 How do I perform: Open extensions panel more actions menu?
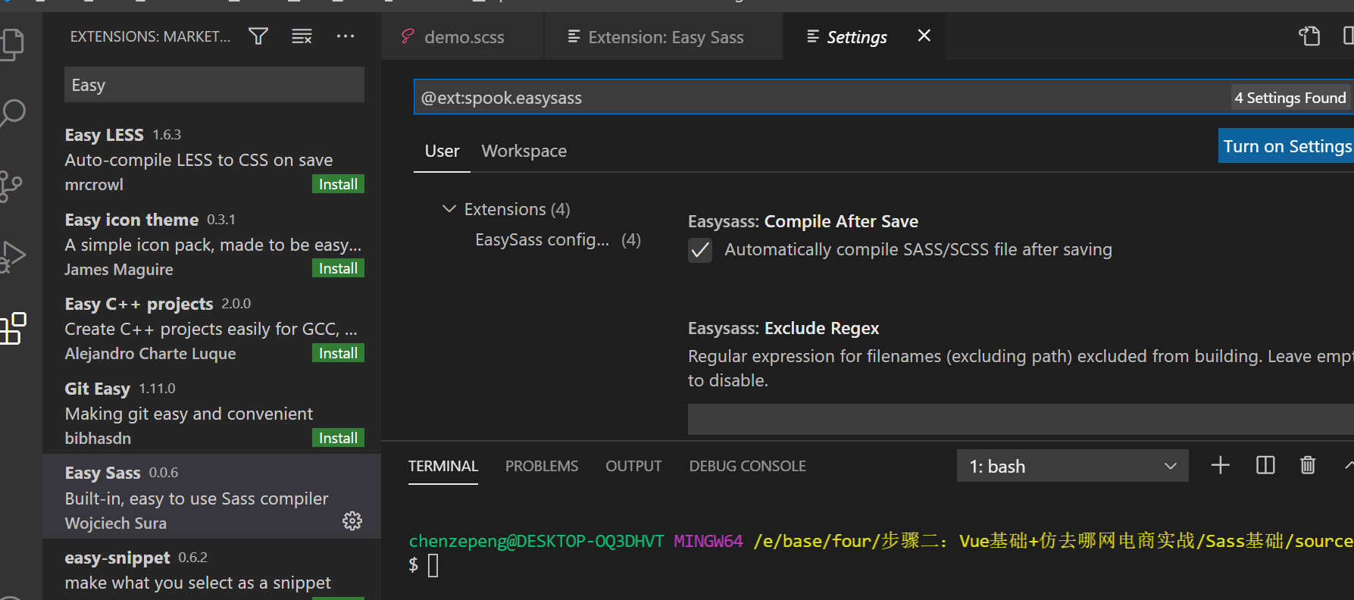click(x=346, y=36)
